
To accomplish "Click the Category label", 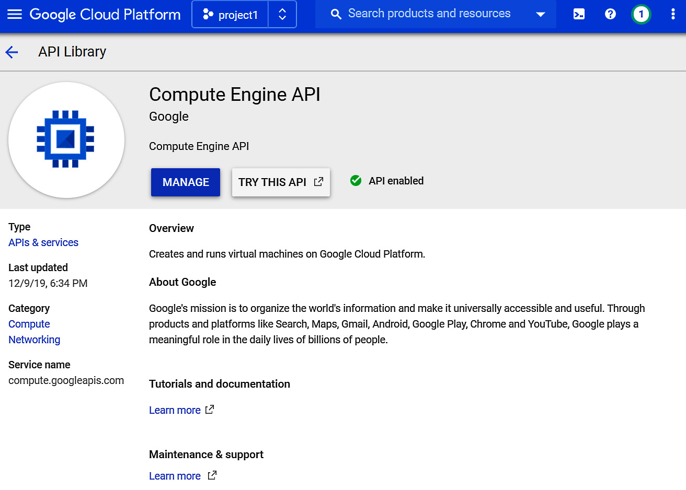I will [29, 308].
